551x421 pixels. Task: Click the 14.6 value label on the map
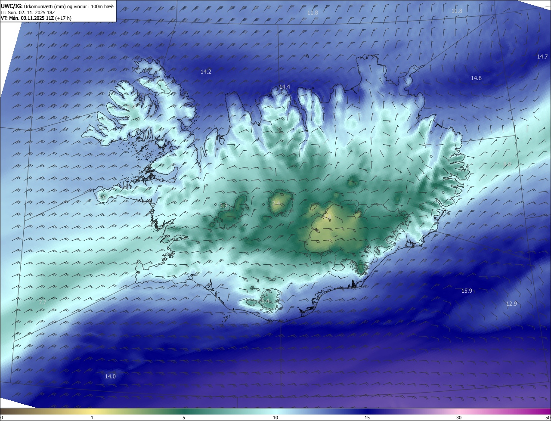click(476, 78)
